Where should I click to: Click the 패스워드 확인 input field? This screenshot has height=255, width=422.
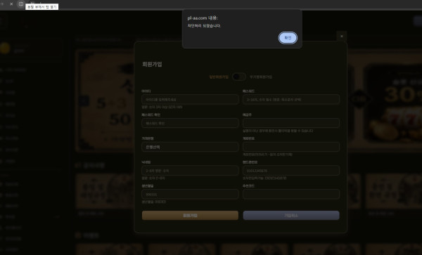coord(190,123)
